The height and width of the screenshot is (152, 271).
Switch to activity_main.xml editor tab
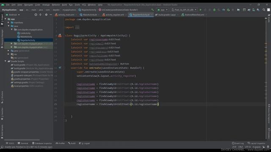pos(66,15)
